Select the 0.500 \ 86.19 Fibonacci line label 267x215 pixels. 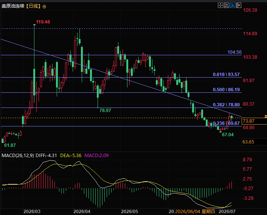[x=226, y=90]
